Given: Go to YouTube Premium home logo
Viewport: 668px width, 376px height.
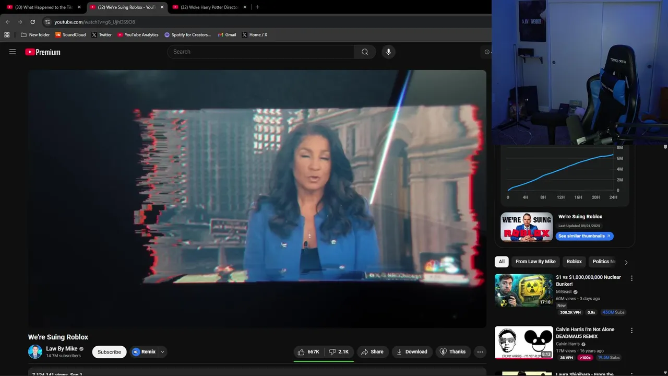Looking at the screenshot, I should [43, 52].
